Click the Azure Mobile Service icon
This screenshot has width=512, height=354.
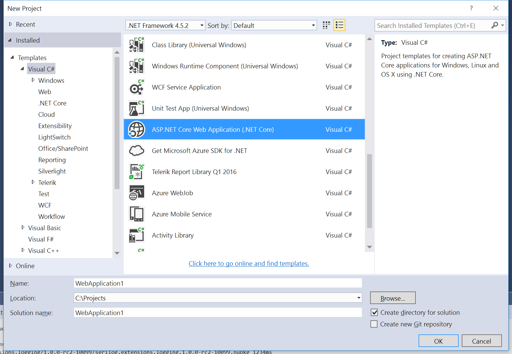[136, 214]
